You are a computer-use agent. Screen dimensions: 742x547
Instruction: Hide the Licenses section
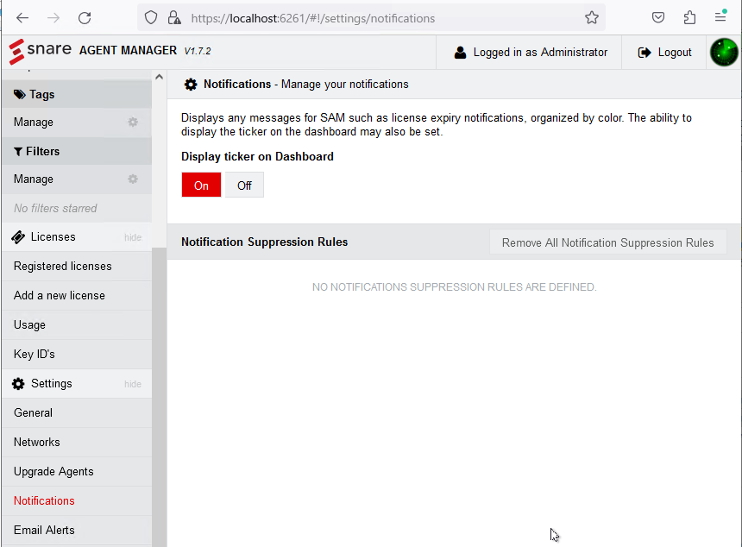click(x=133, y=237)
